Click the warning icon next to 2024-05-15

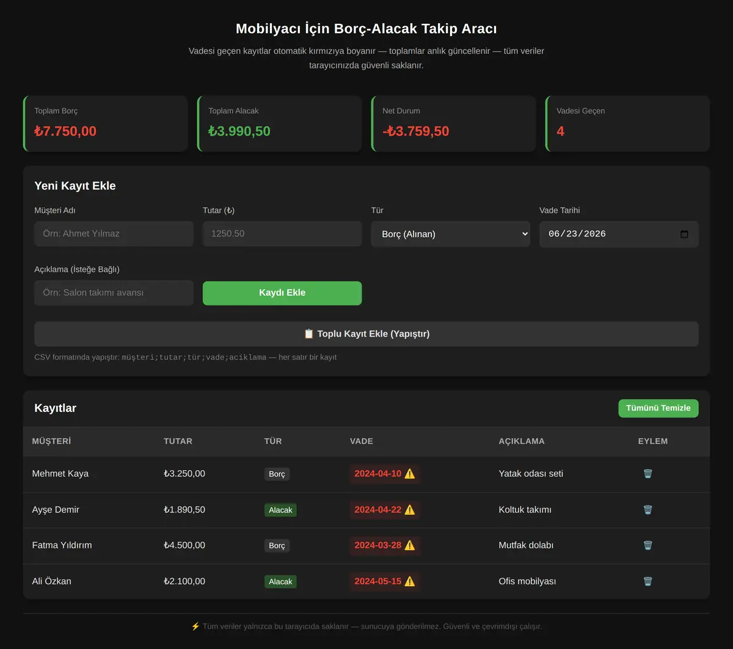pos(409,581)
